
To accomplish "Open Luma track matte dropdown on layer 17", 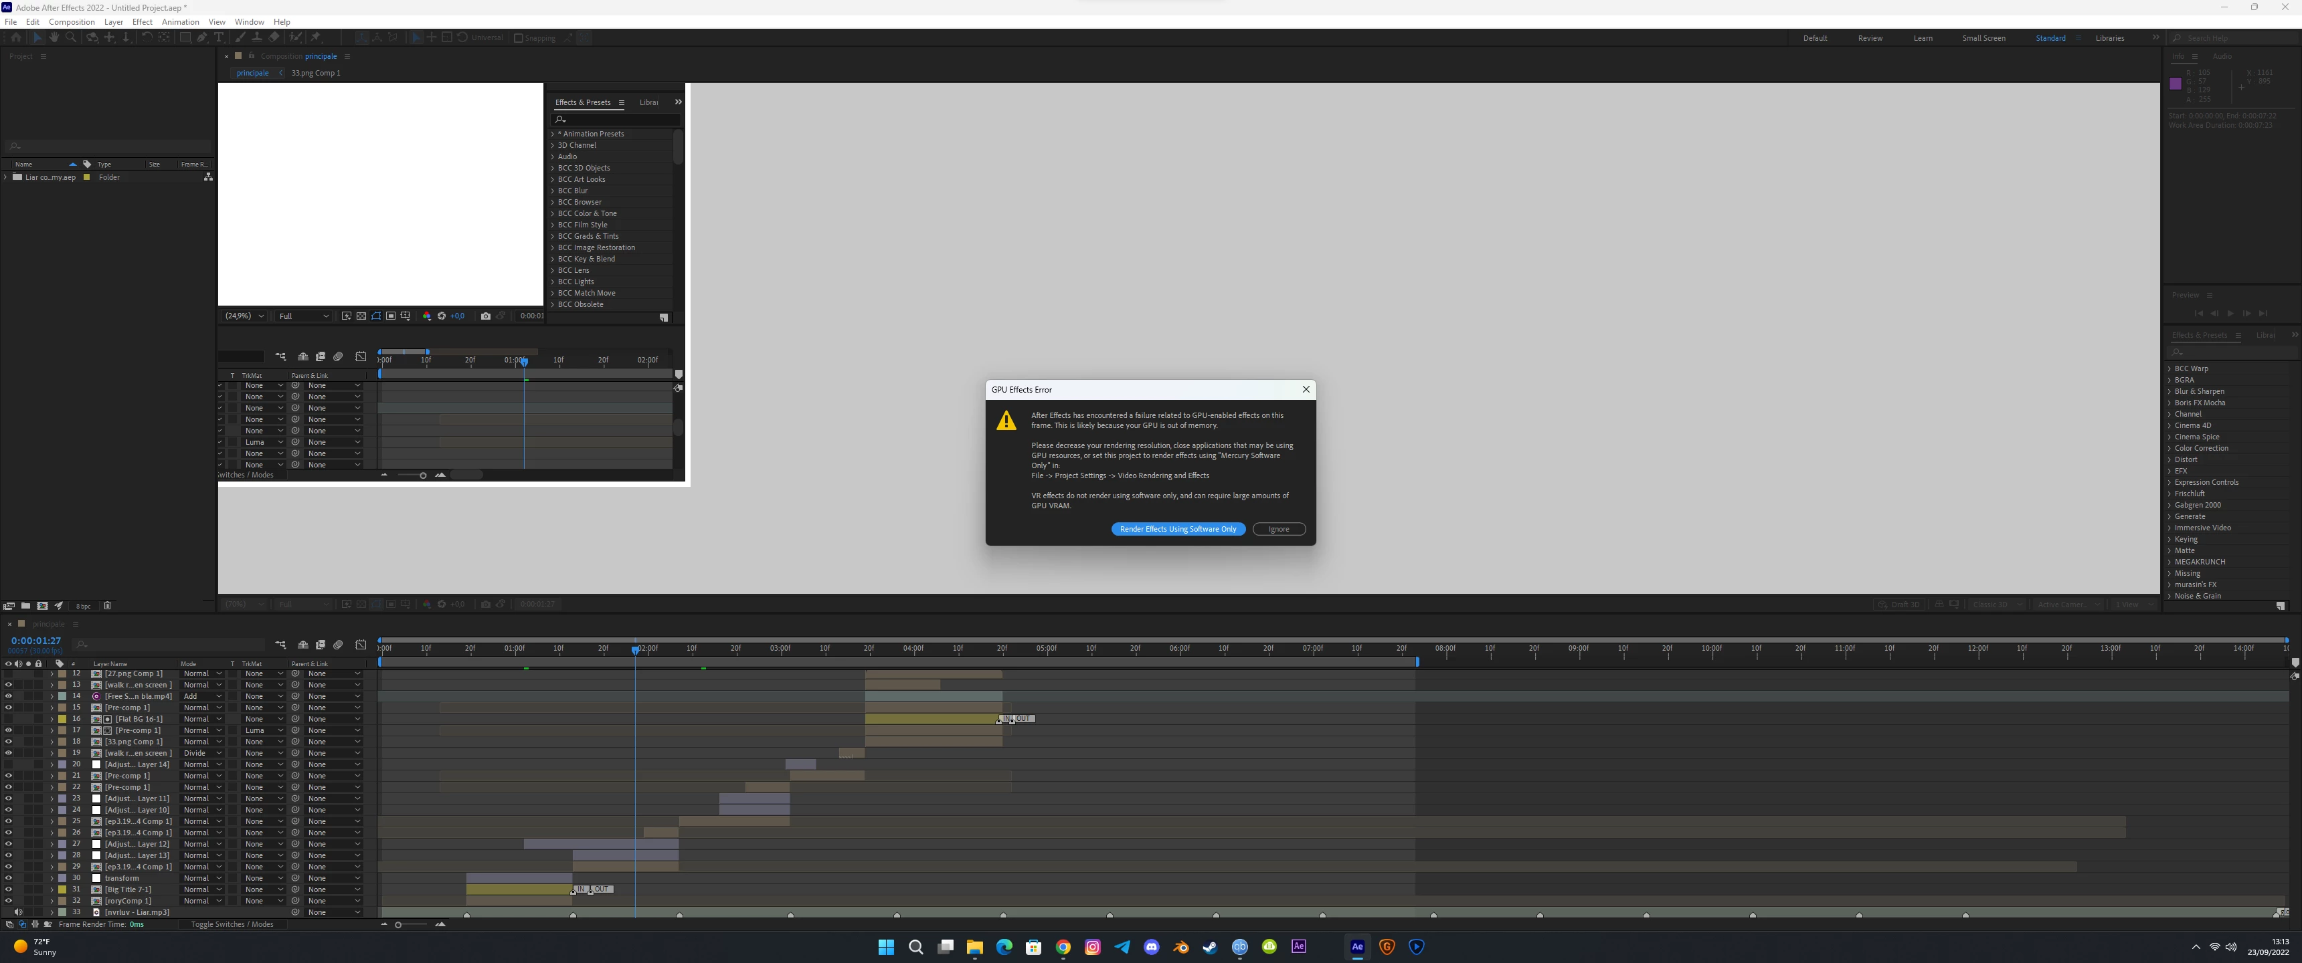I will 264,731.
